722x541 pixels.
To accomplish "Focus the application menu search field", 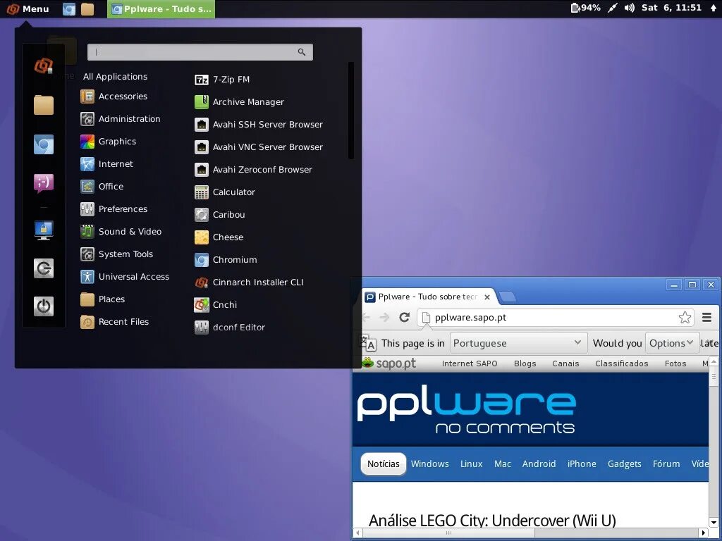I will [200, 52].
